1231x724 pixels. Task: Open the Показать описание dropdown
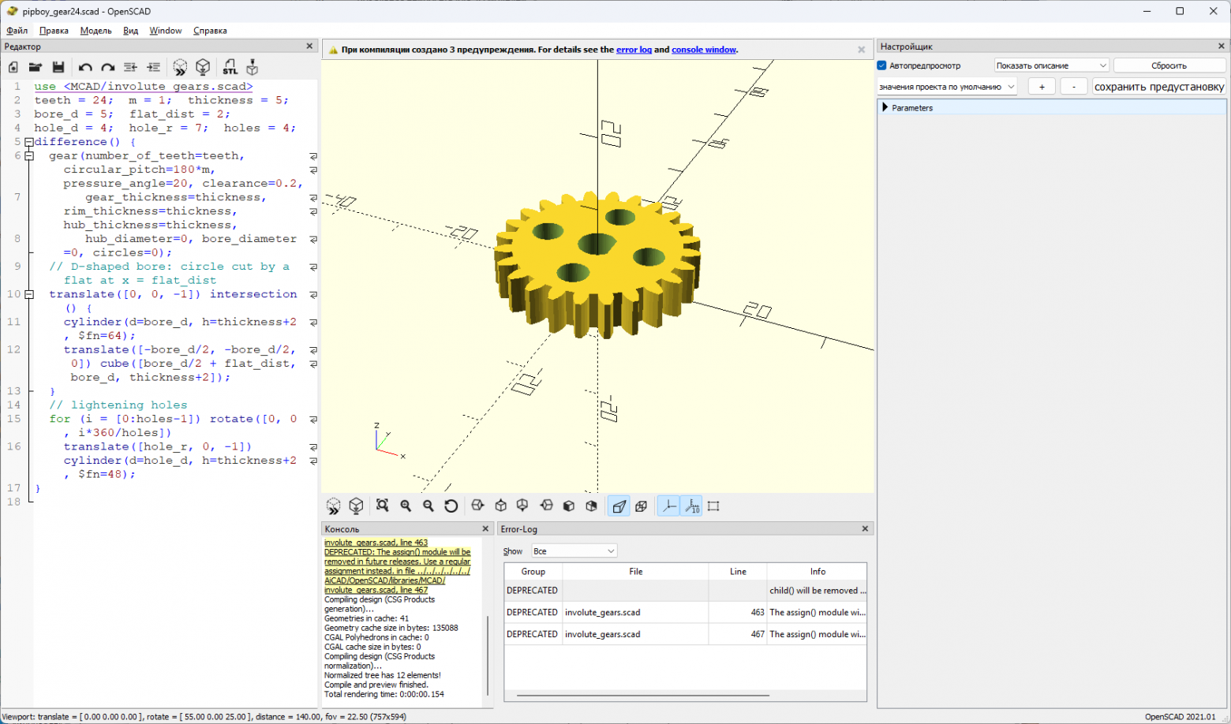click(x=1051, y=65)
